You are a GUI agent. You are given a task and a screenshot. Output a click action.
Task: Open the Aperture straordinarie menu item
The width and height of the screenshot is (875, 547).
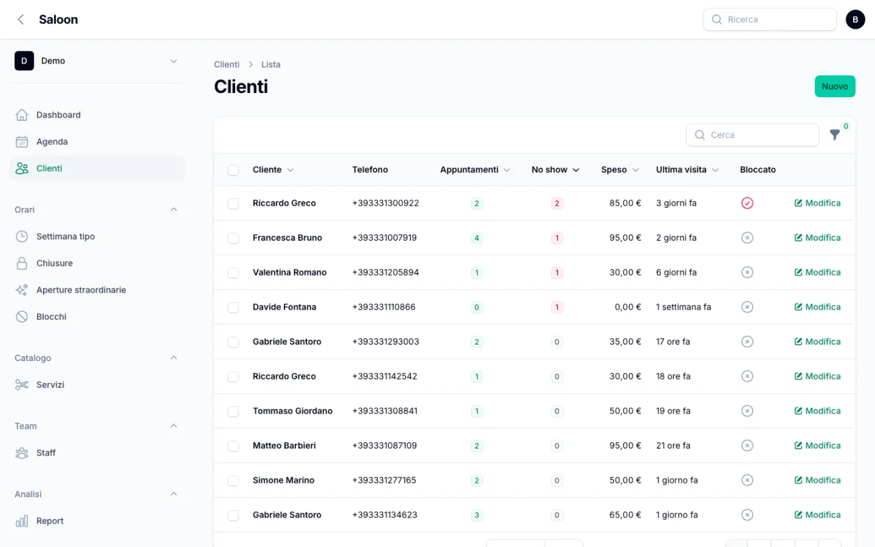pyautogui.click(x=97, y=290)
